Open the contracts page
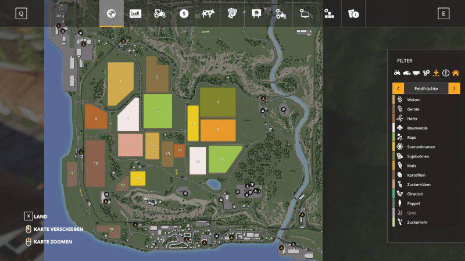This screenshot has width=465, height=261. pos(233,13)
